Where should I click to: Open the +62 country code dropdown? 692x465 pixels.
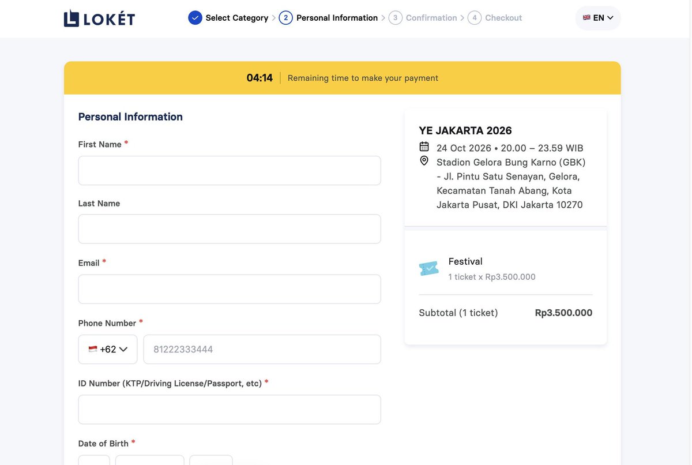[108, 349]
